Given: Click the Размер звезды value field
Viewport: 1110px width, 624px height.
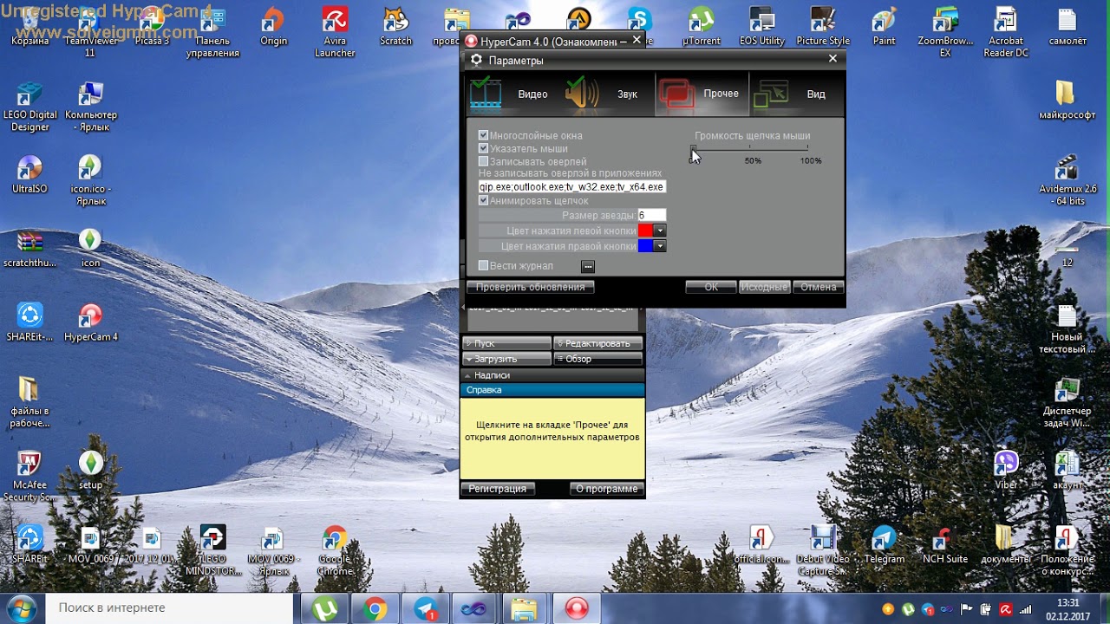Looking at the screenshot, I should pyautogui.click(x=651, y=215).
